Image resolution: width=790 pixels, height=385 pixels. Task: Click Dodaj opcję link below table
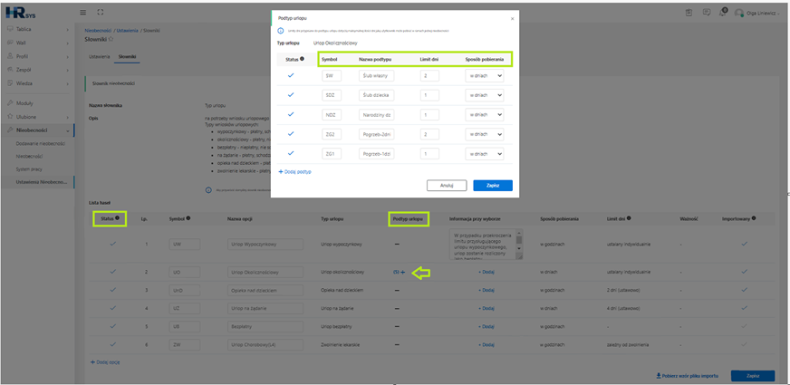pos(105,362)
